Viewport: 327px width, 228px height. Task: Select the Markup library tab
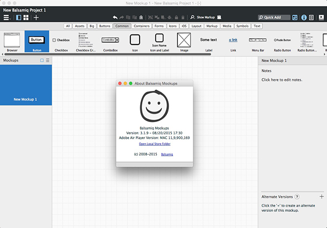[x=212, y=26]
